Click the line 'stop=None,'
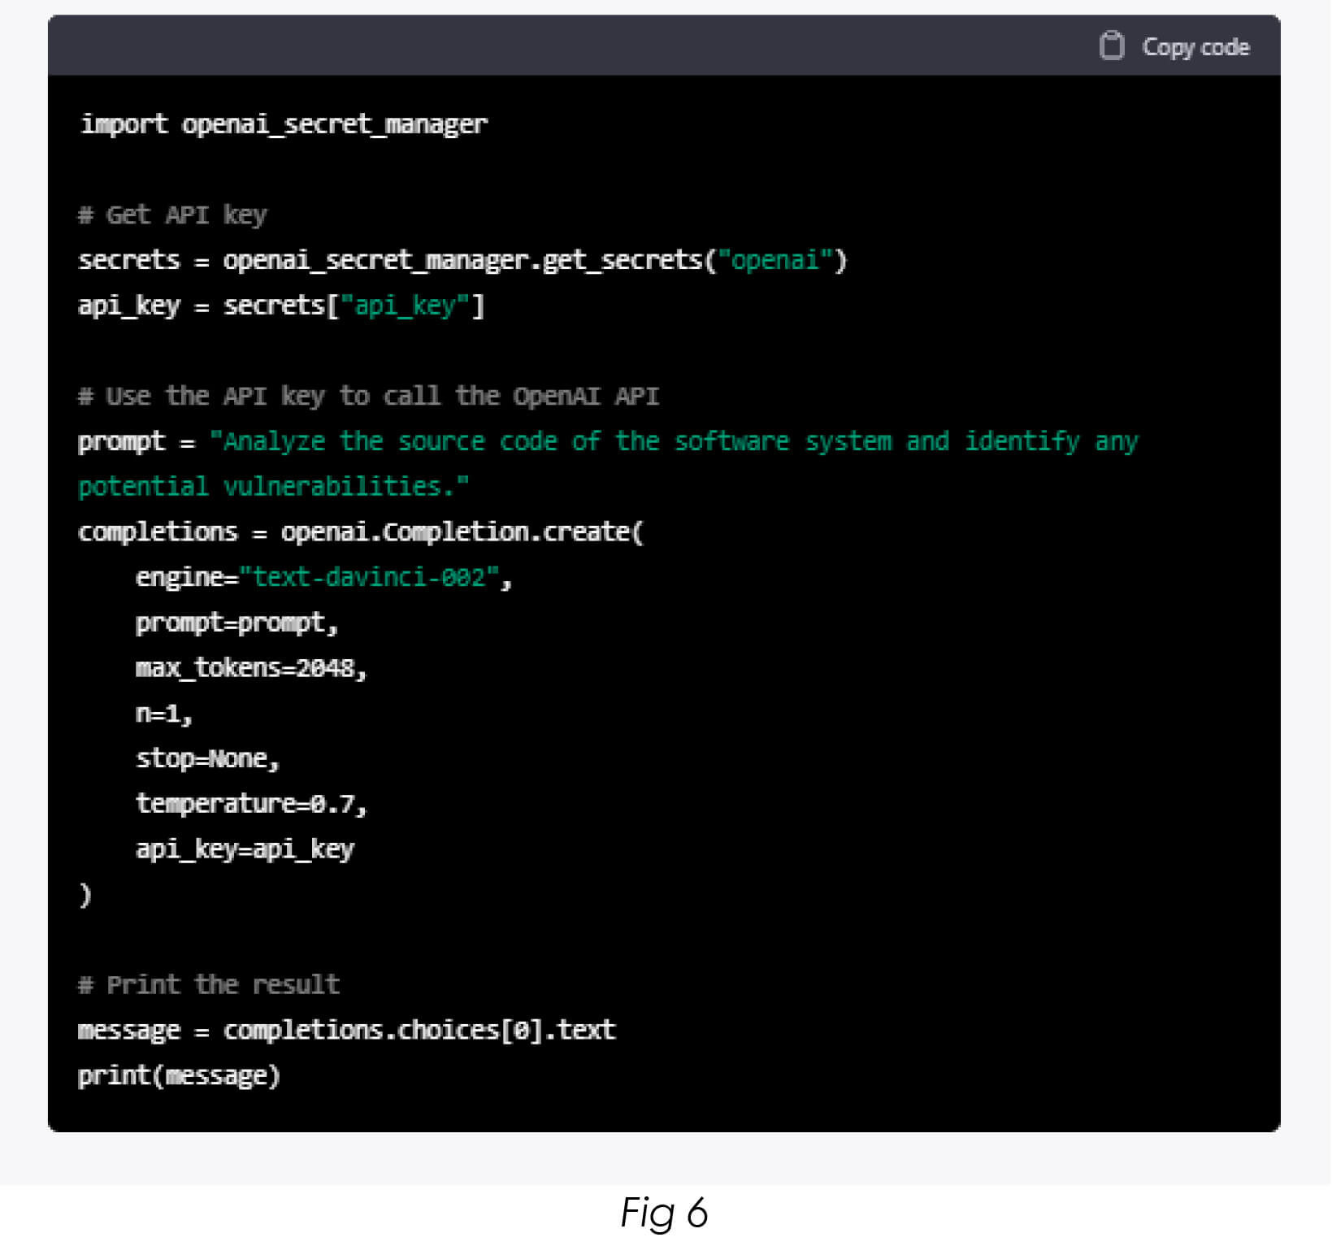Viewport: 1332px width, 1259px height. point(207,759)
